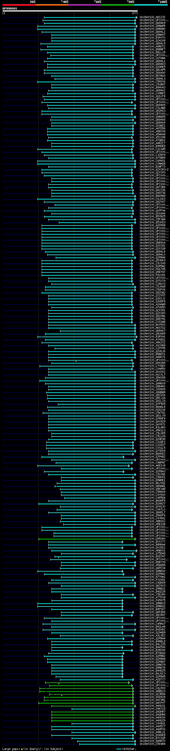
Task: Pick the UniRef100_B4QZ28 hit label
Action: click(x=152, y=591)
